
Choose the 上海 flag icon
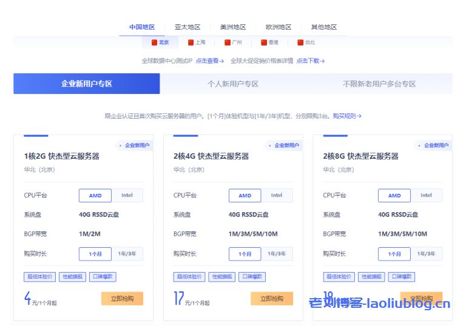191,42
